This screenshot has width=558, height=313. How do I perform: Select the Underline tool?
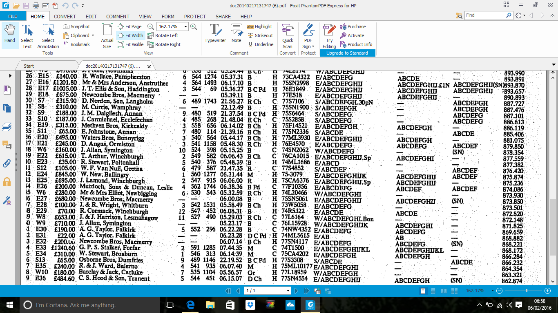click(x=261, y=44)
